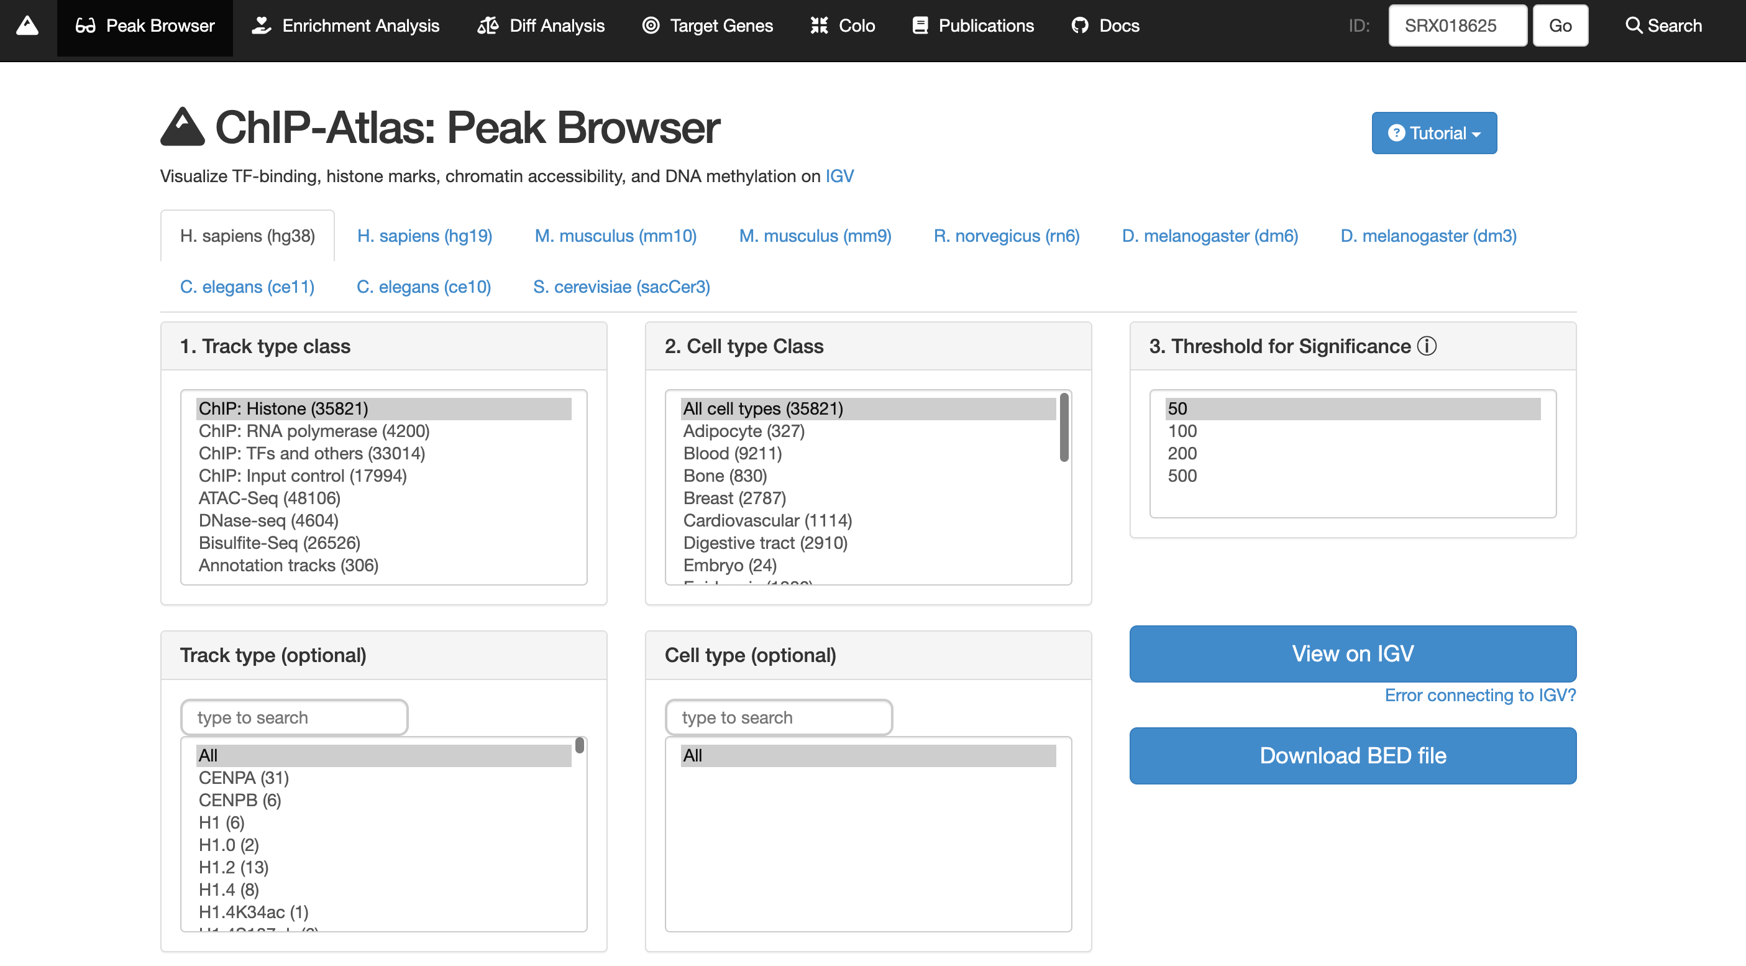Click the Track type list scrollbar
1746x966 pixels.
pos(580,746)
